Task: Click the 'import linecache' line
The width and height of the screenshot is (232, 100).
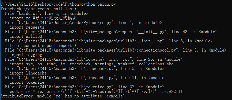Action: pyautogui.click(x=28, y=73)
